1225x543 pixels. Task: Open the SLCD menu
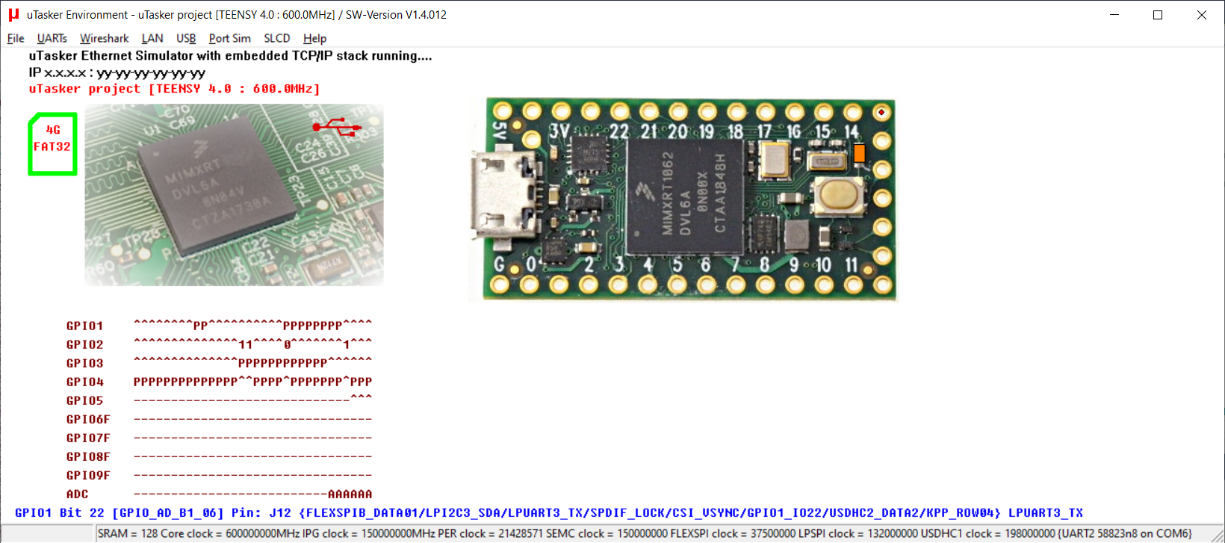276,38
